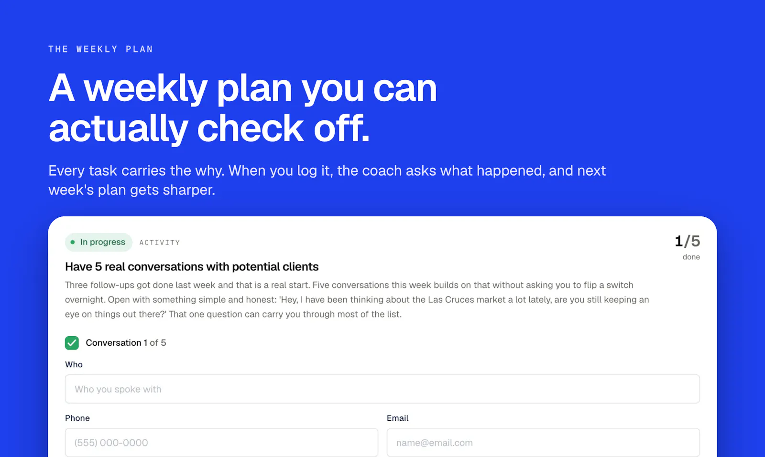The image size is (765, 457).
Task: Focus the Phone number input field
Action: click(x=221, y=443)
